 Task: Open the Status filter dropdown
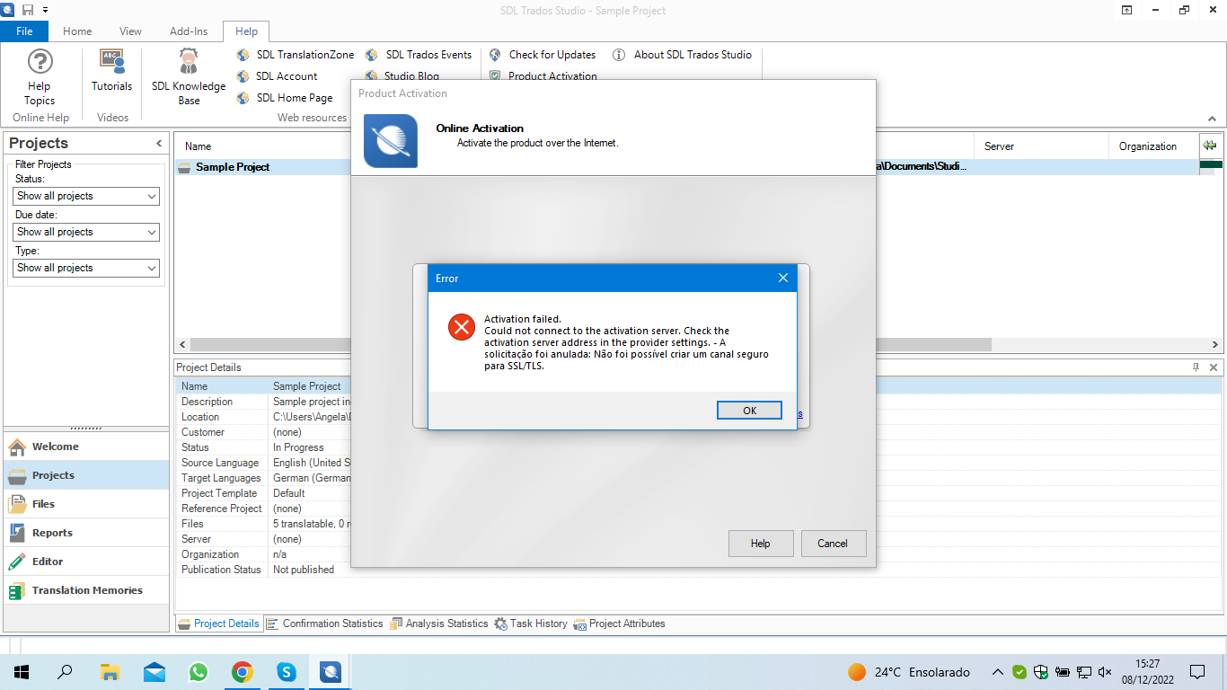[85, 196]
